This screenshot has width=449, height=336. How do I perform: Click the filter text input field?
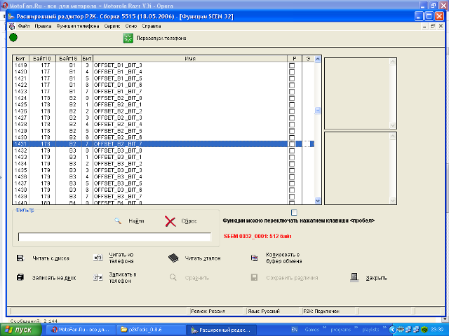tap(114, 237)
